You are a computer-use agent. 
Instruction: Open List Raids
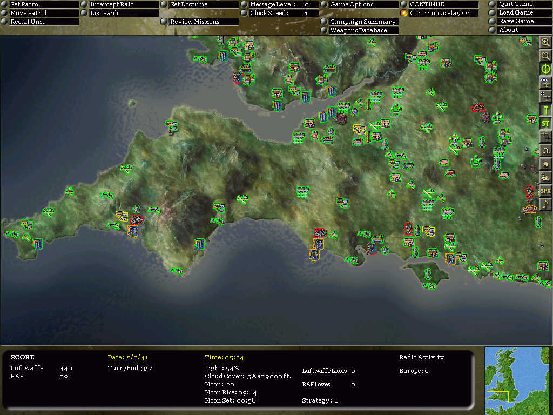click(x=119, y=13)
